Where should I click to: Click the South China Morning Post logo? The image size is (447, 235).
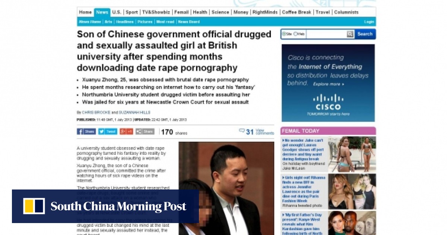click(105, 206)
